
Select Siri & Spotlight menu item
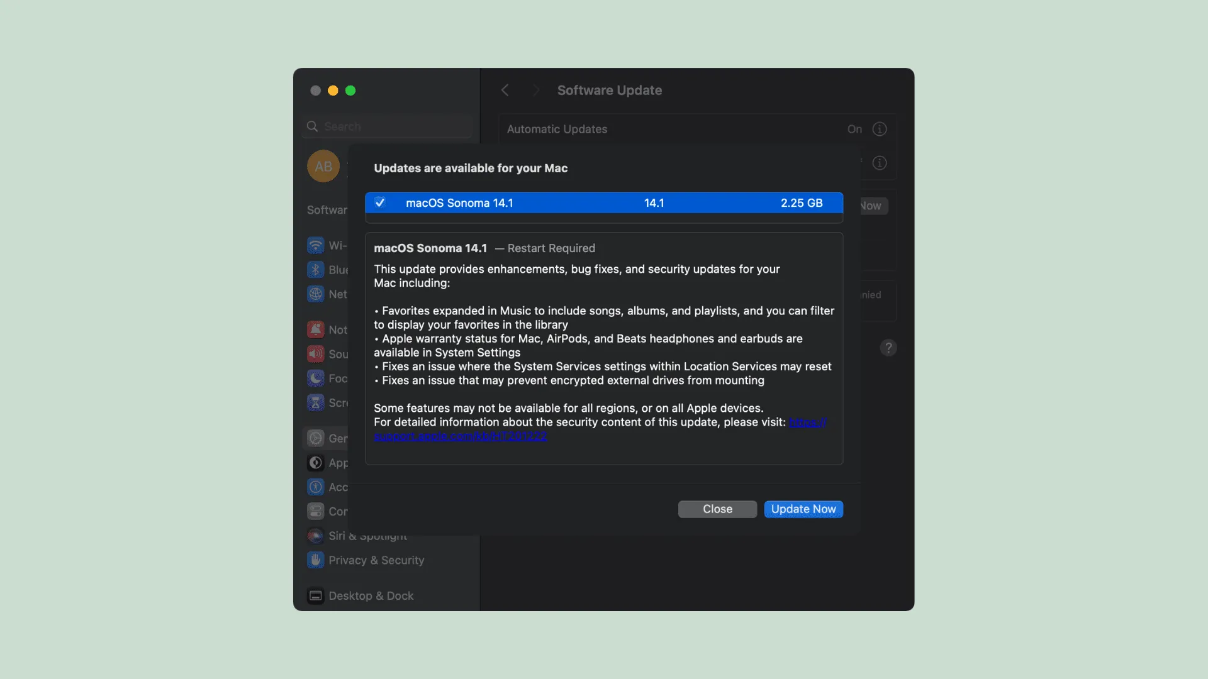[367, 535]
